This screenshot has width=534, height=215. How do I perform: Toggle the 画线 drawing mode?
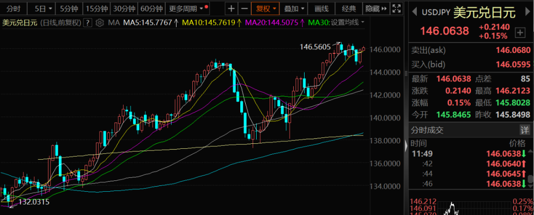pos(322,8)
